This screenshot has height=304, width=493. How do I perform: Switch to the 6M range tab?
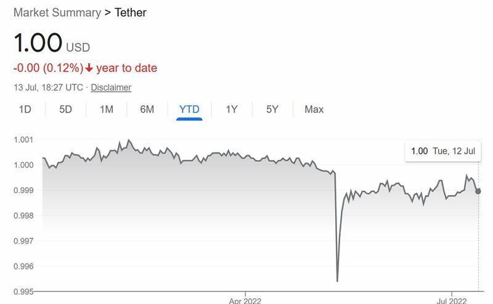pyautogui.click(x=147, y=110)
